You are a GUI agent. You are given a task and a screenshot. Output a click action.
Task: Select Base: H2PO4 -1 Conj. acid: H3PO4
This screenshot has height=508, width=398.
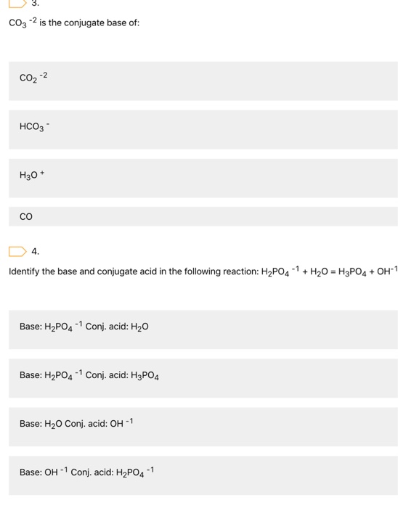pos(203,378)
